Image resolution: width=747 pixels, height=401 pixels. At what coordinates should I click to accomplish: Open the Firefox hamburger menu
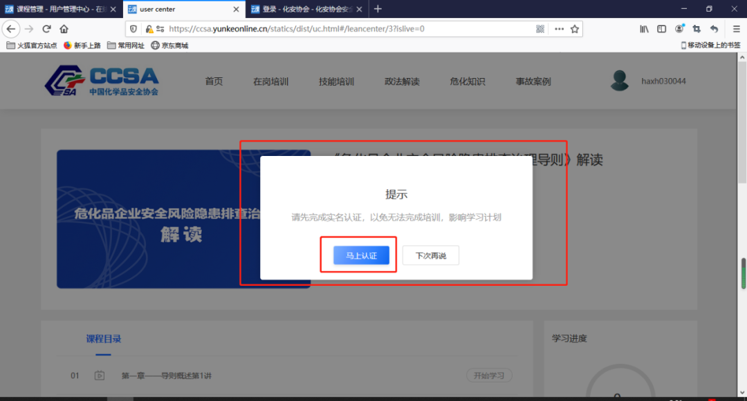click(x=736, y=29)
